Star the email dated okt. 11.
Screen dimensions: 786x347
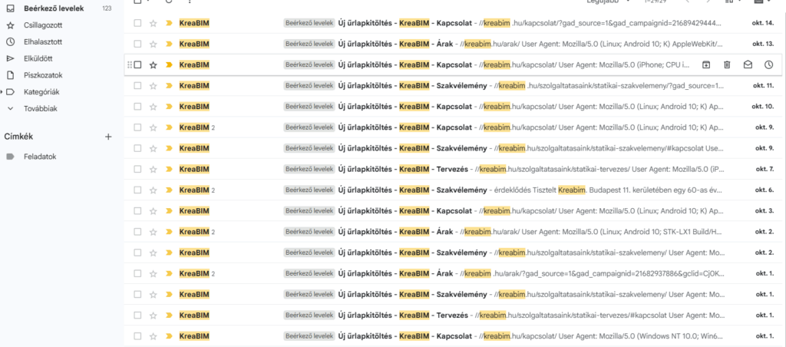tap(154, 86)
